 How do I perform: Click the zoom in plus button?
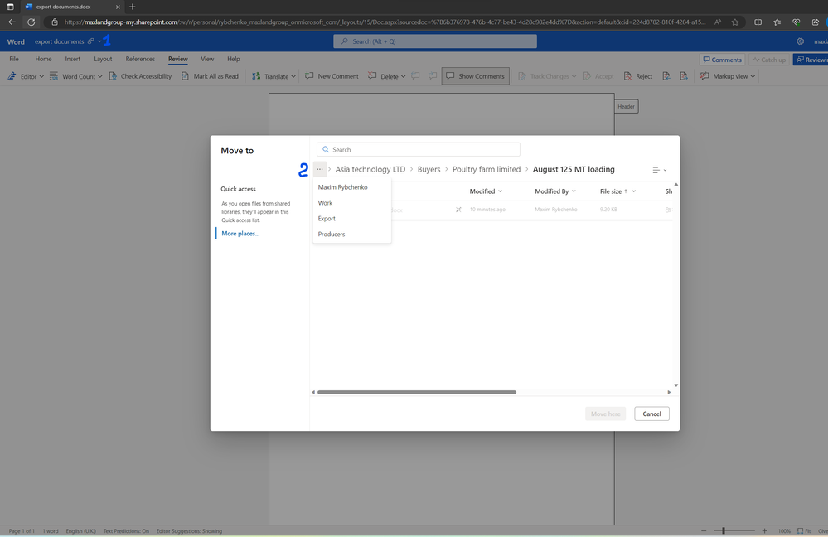[764, 530]
